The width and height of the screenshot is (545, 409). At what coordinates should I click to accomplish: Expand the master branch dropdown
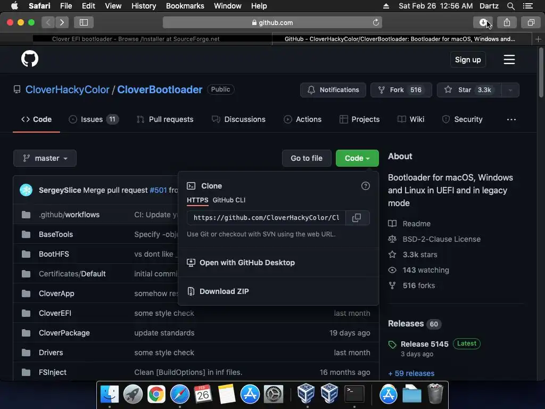[x=45, y=158]
